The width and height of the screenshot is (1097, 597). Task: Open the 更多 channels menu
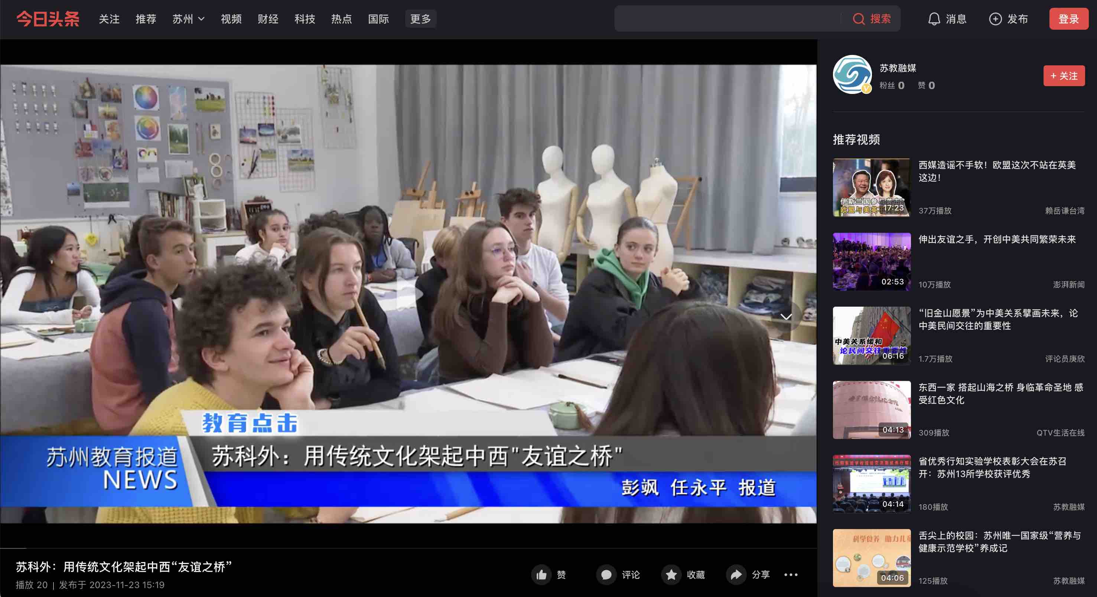(x=420, y=19)
